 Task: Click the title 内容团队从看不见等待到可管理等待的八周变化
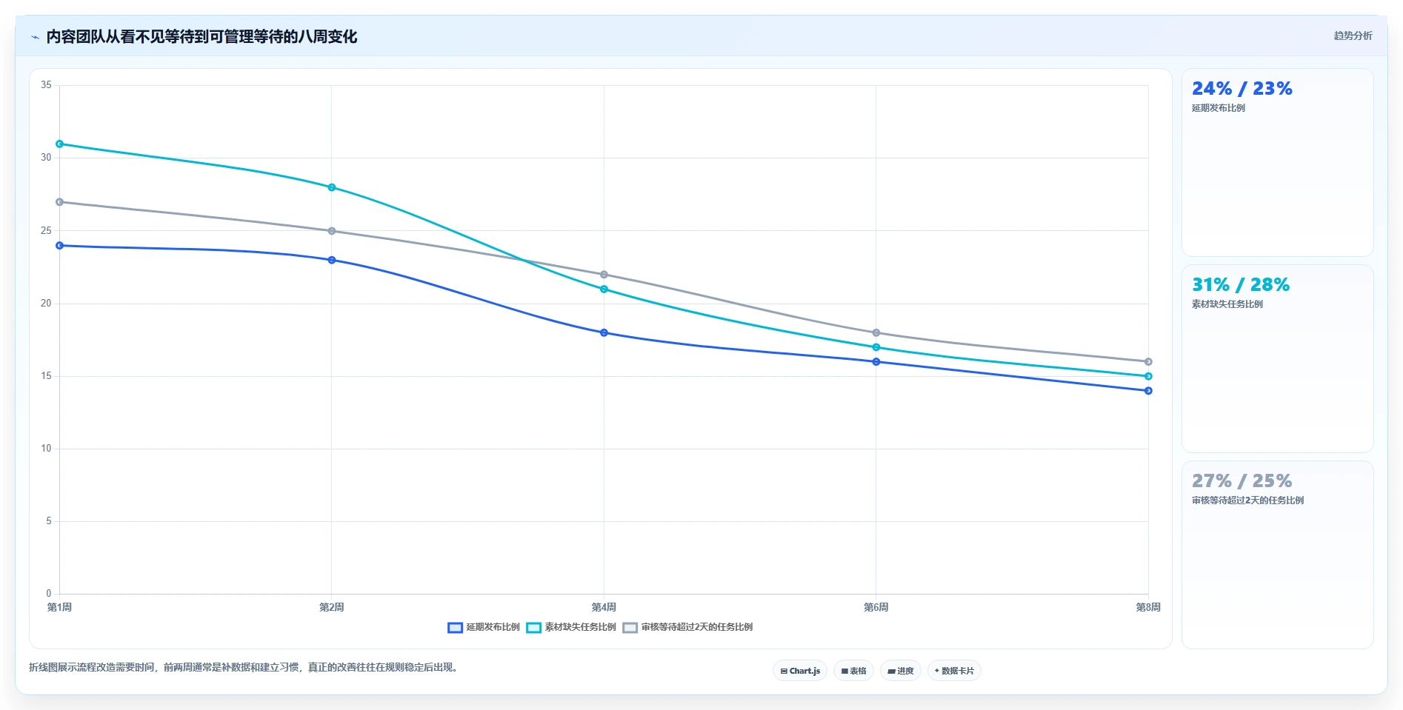[x=201, y=36]
